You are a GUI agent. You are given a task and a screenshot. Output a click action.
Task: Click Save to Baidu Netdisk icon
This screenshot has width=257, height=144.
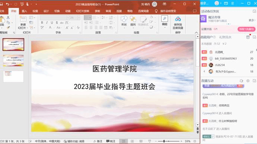[x=178, y=19]
